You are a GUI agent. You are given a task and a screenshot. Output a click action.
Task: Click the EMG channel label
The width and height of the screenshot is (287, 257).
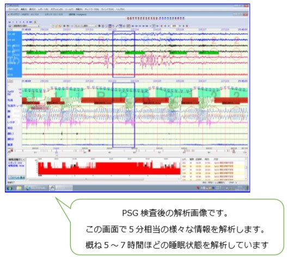(10, 69)
